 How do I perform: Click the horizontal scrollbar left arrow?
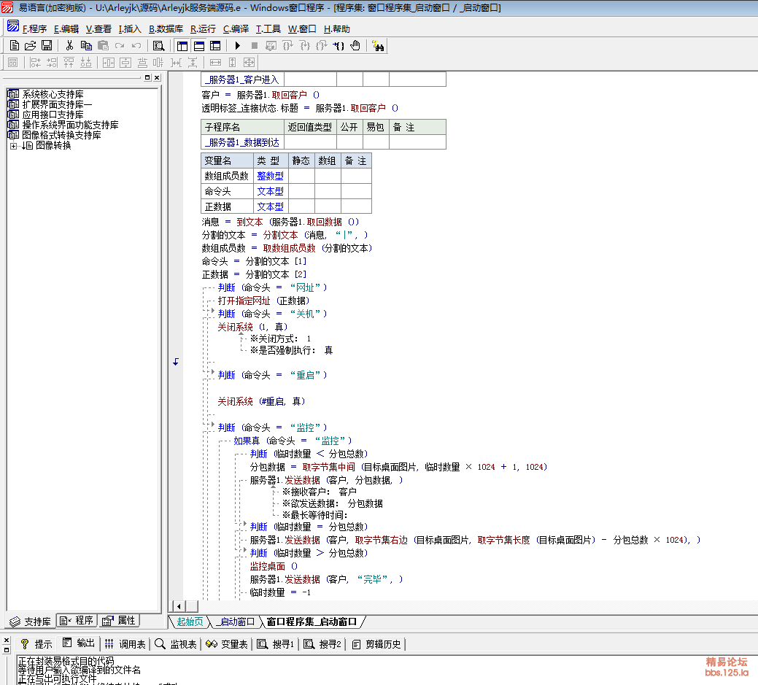(x=179, y=606)
